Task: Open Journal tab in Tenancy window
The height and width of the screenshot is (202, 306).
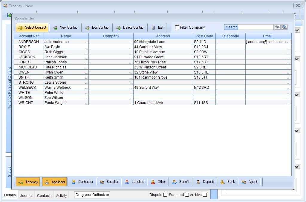Action: tap(26, 195)
